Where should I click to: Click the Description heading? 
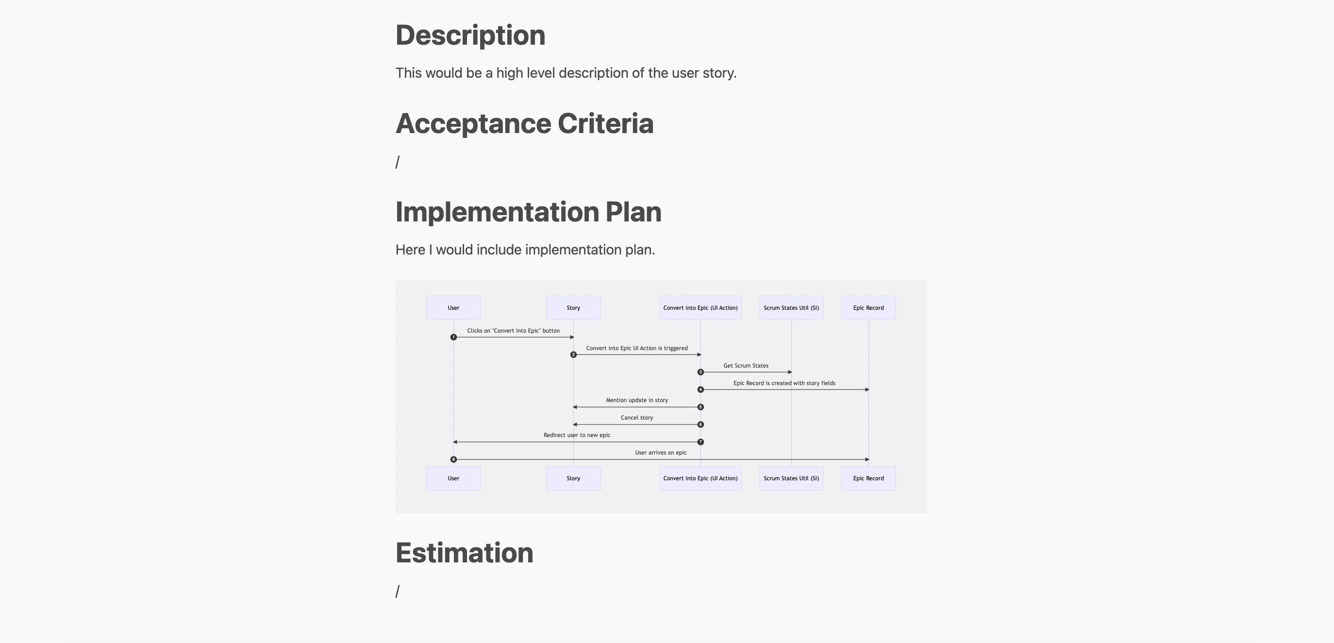[x=470, y=36]
